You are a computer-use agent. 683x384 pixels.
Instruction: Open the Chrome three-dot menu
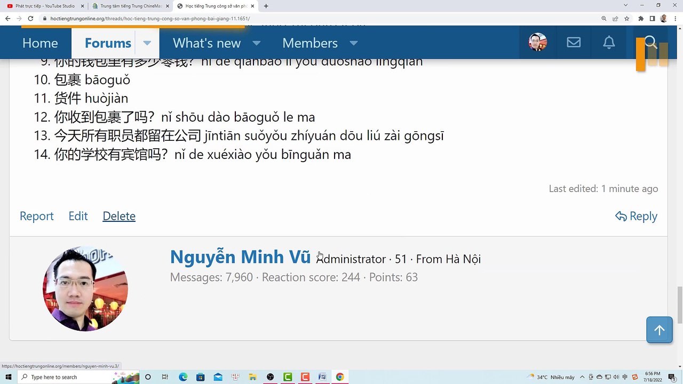coord(675,18)
